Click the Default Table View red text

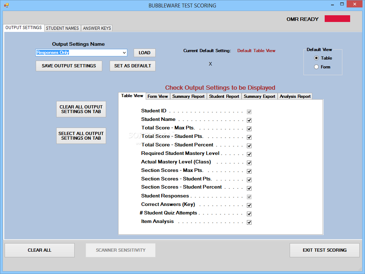(256, 51)
